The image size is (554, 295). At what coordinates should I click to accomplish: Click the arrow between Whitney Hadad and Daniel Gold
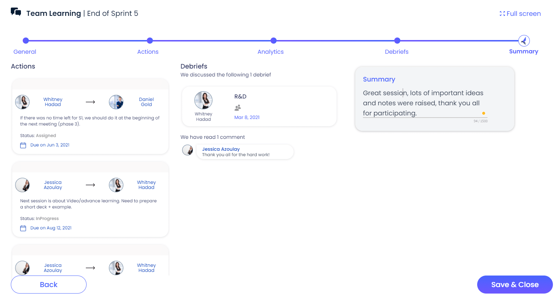pos(91,102)
